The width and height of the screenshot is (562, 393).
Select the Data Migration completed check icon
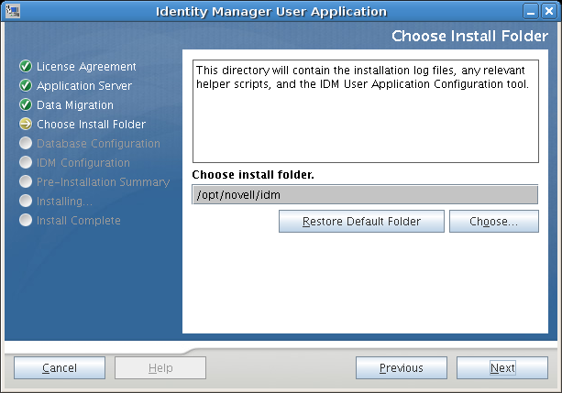coord(26,105)
